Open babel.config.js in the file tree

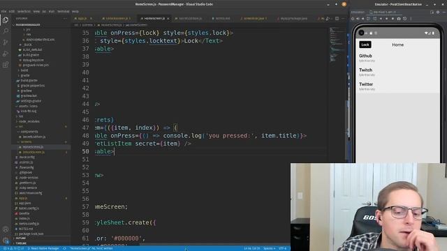tap(29, 208)
